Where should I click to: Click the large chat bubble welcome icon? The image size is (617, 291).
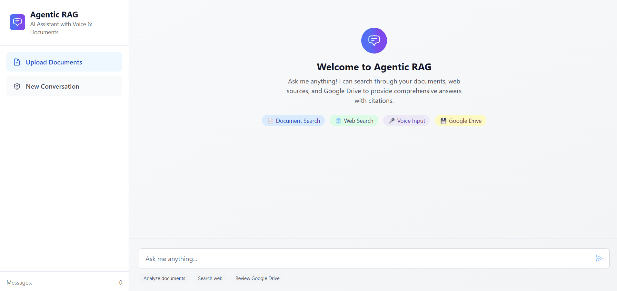[x=374, y=41]
